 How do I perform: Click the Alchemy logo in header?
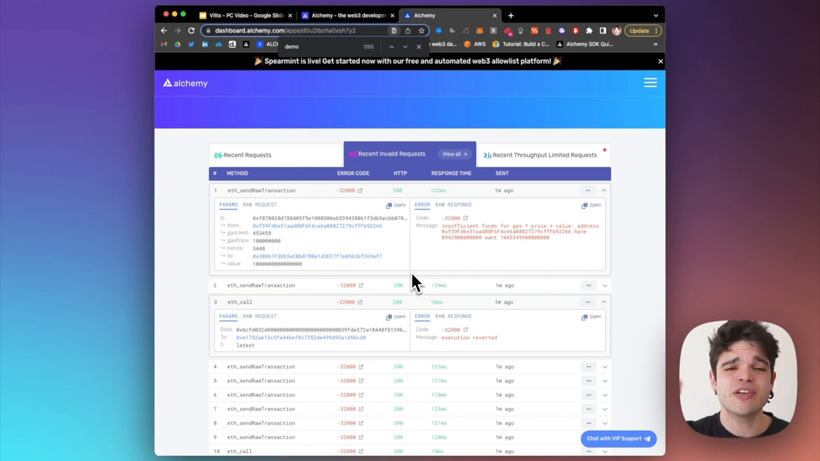point(185,83)
